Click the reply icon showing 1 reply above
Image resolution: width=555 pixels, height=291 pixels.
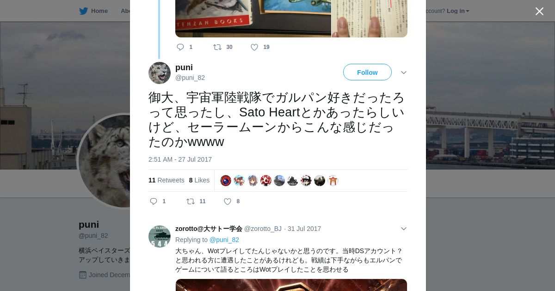tap(180, 47)
